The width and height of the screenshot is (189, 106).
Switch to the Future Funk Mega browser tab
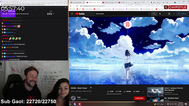(109, 3)
